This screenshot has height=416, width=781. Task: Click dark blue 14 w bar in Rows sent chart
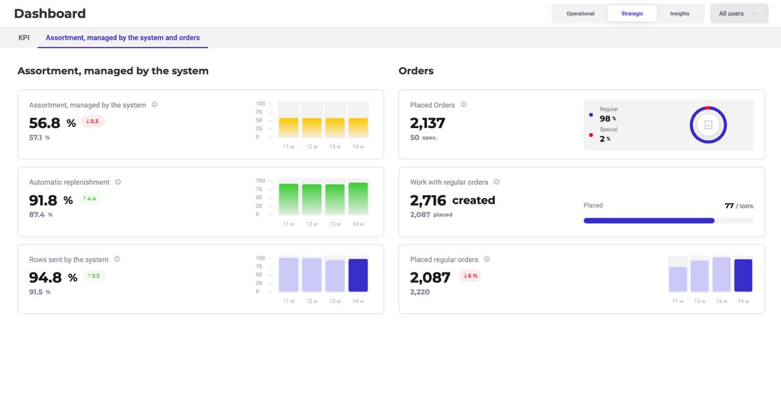(358, 275)
